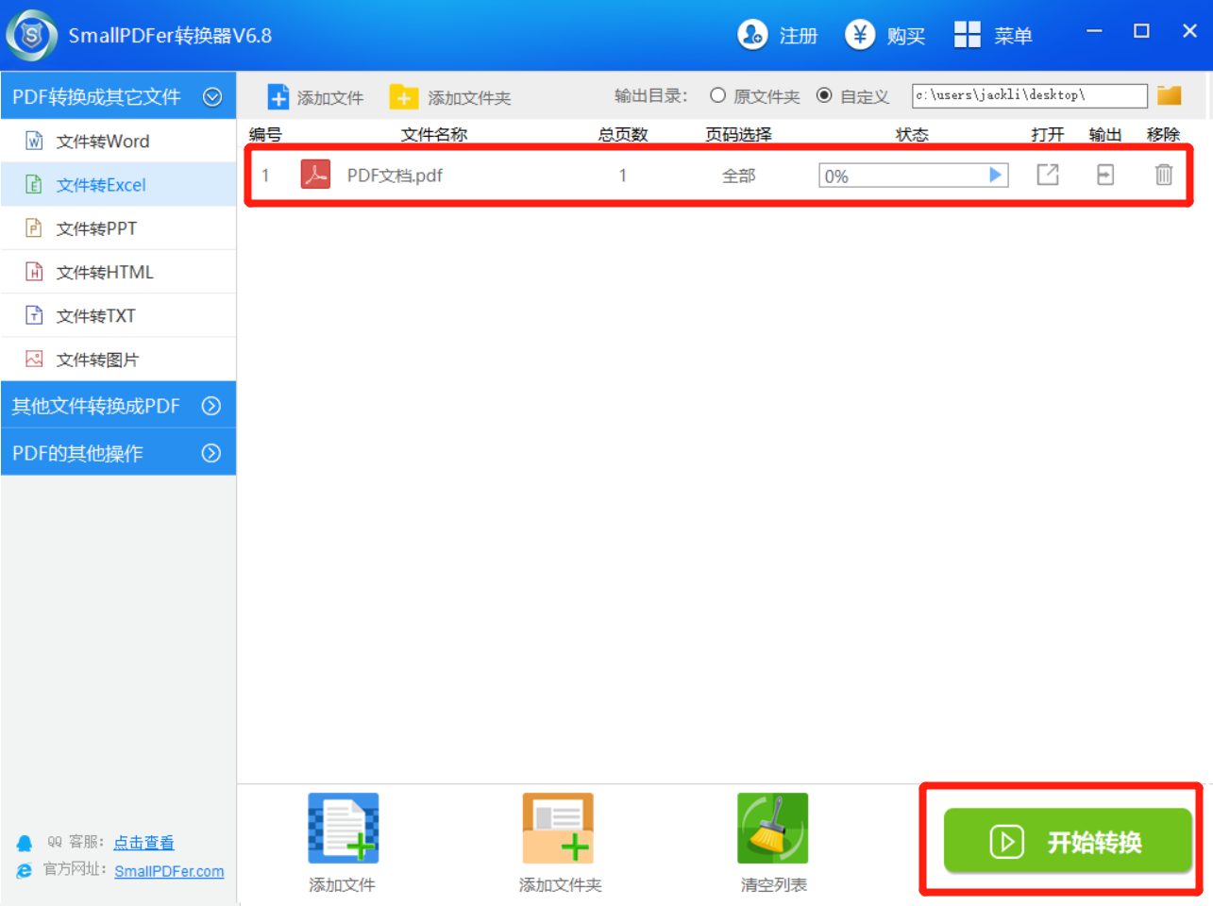Image resolution: width=1213 pixels, height=906 pixels.
Task: Click the Excel document icon in sidebar
Action: click(x=34, y=184)
